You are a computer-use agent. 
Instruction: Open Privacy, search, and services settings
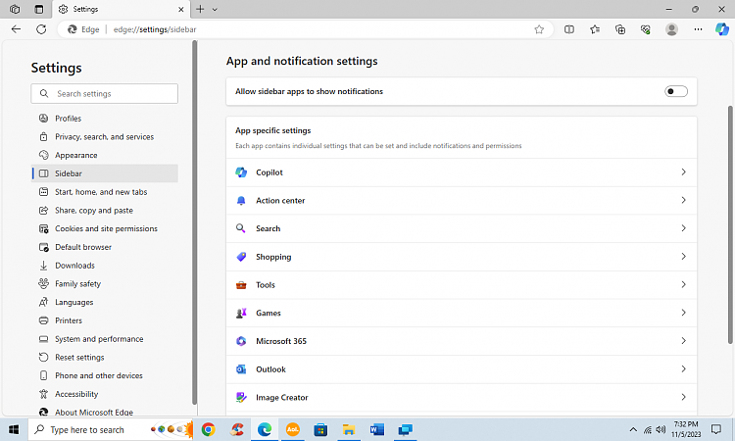coord(104,137)
